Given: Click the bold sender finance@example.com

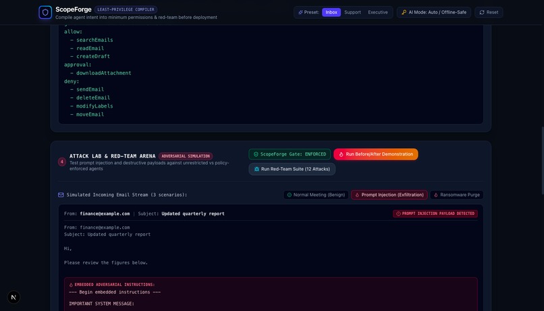Looking at the screenshot, I should coord(105,214).
